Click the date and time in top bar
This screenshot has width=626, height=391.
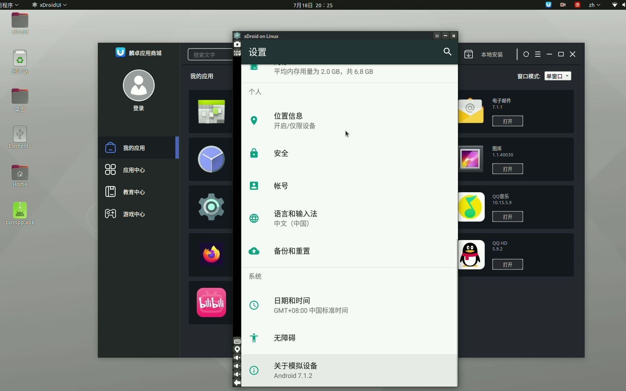313,5
